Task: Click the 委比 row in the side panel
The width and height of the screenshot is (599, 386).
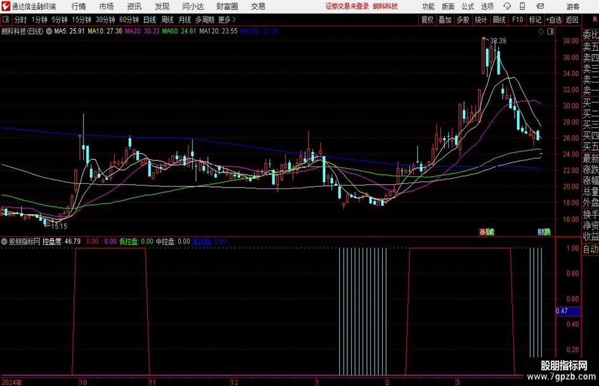Action: coord(591,35)
